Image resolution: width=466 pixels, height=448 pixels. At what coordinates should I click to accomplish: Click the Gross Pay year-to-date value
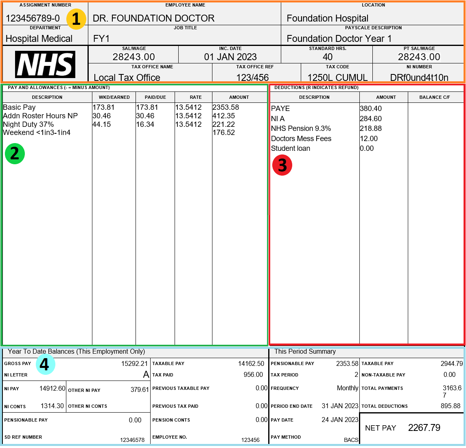[x=134, y=363]
